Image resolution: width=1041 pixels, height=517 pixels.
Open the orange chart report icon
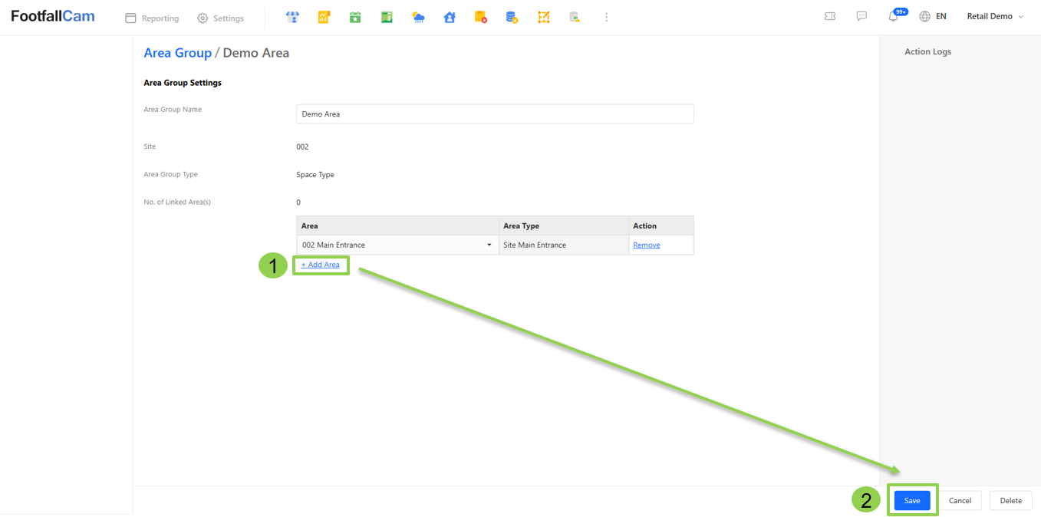(324, 17)
